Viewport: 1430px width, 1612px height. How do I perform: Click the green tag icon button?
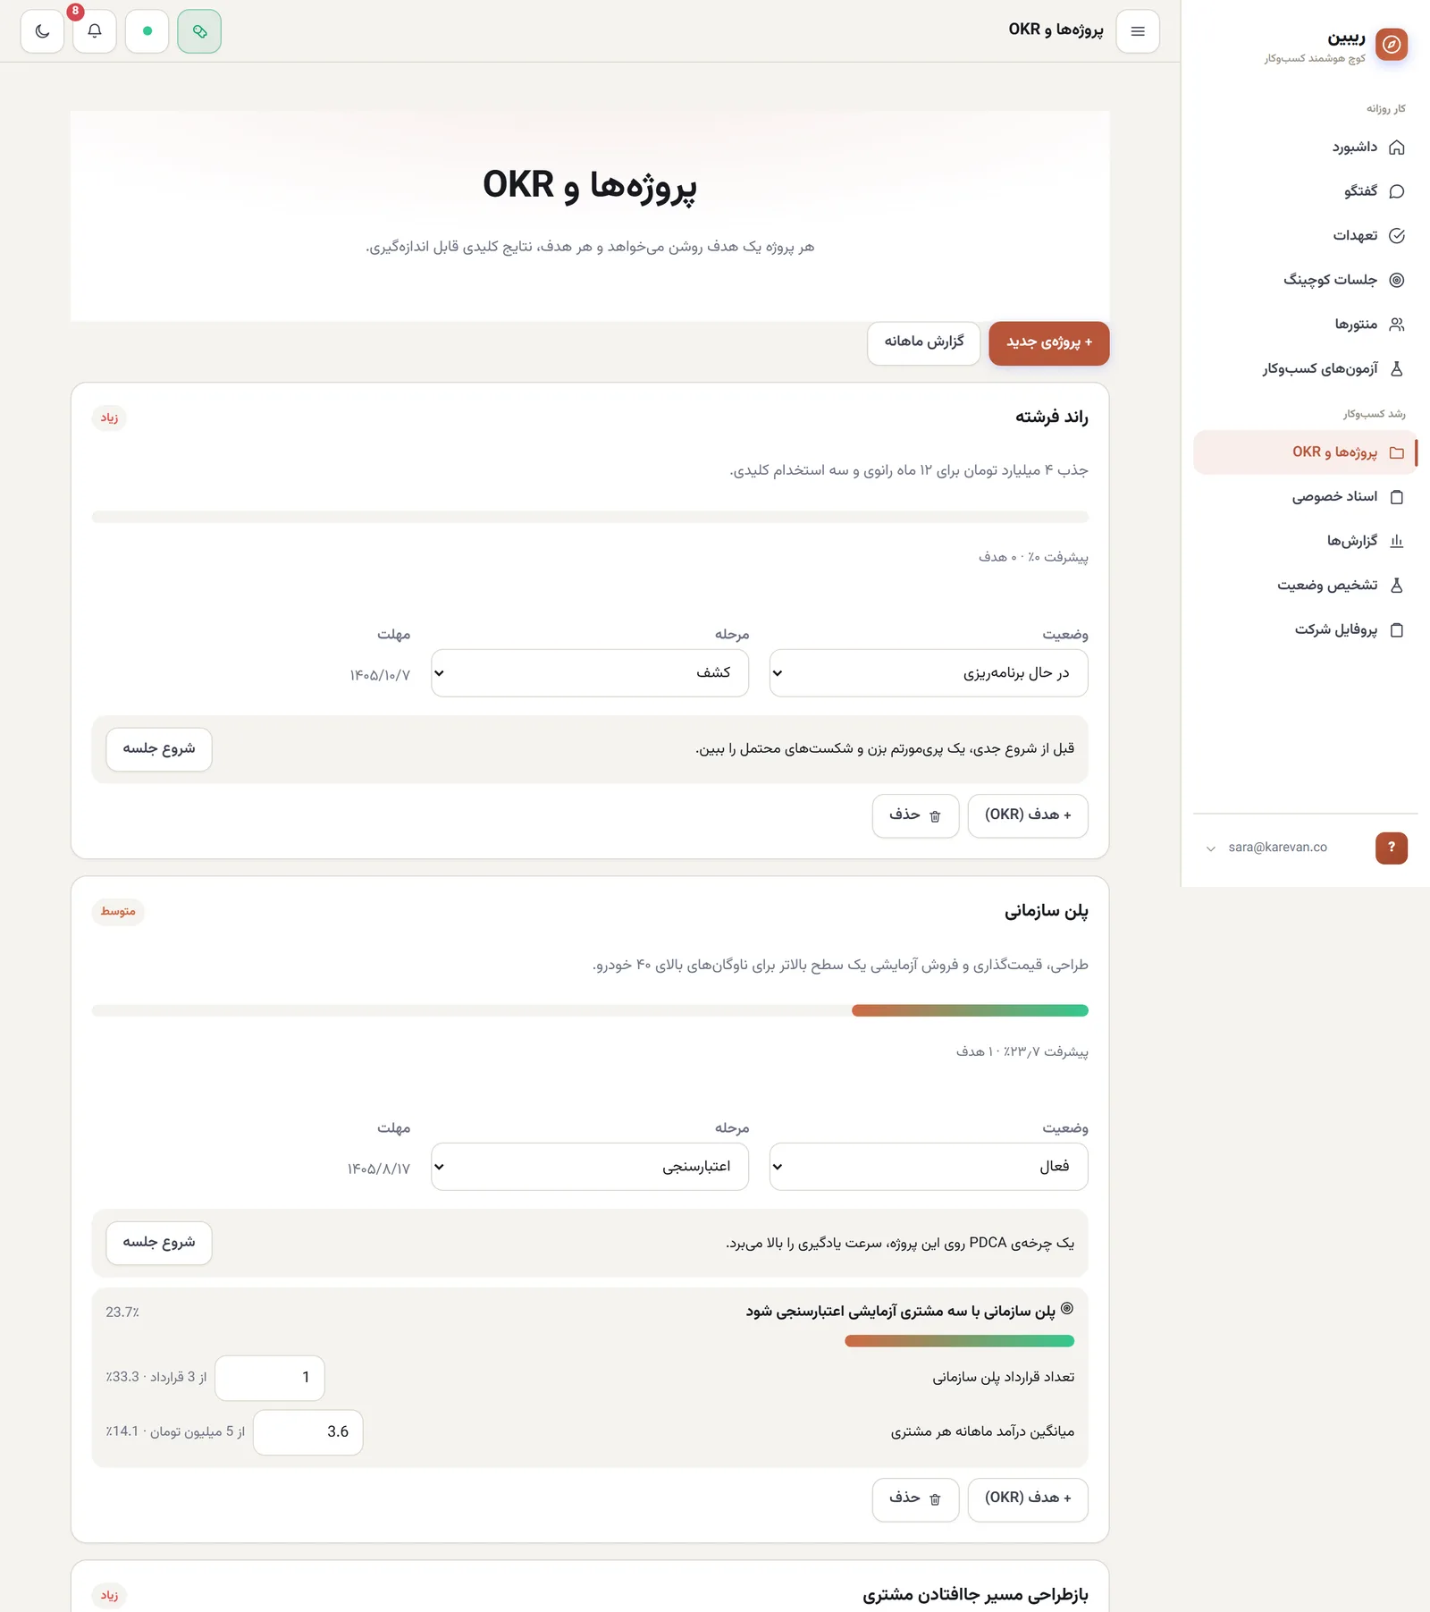pos(199,31)
